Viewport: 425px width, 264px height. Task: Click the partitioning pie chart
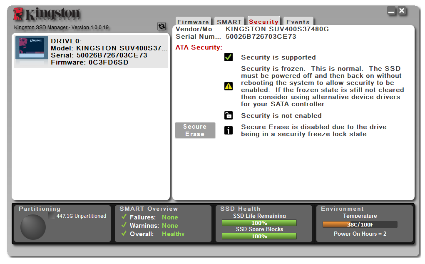point(33,227)
